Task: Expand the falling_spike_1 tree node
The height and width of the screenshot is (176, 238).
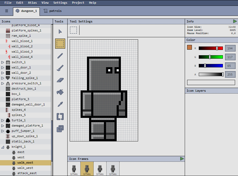Action: coord(3,78)
